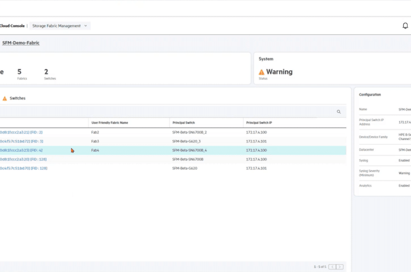Open fabric link ending bd:70 FID : 128
The height and width of the screenshot is (272, 411).
(x=24, y=168)
